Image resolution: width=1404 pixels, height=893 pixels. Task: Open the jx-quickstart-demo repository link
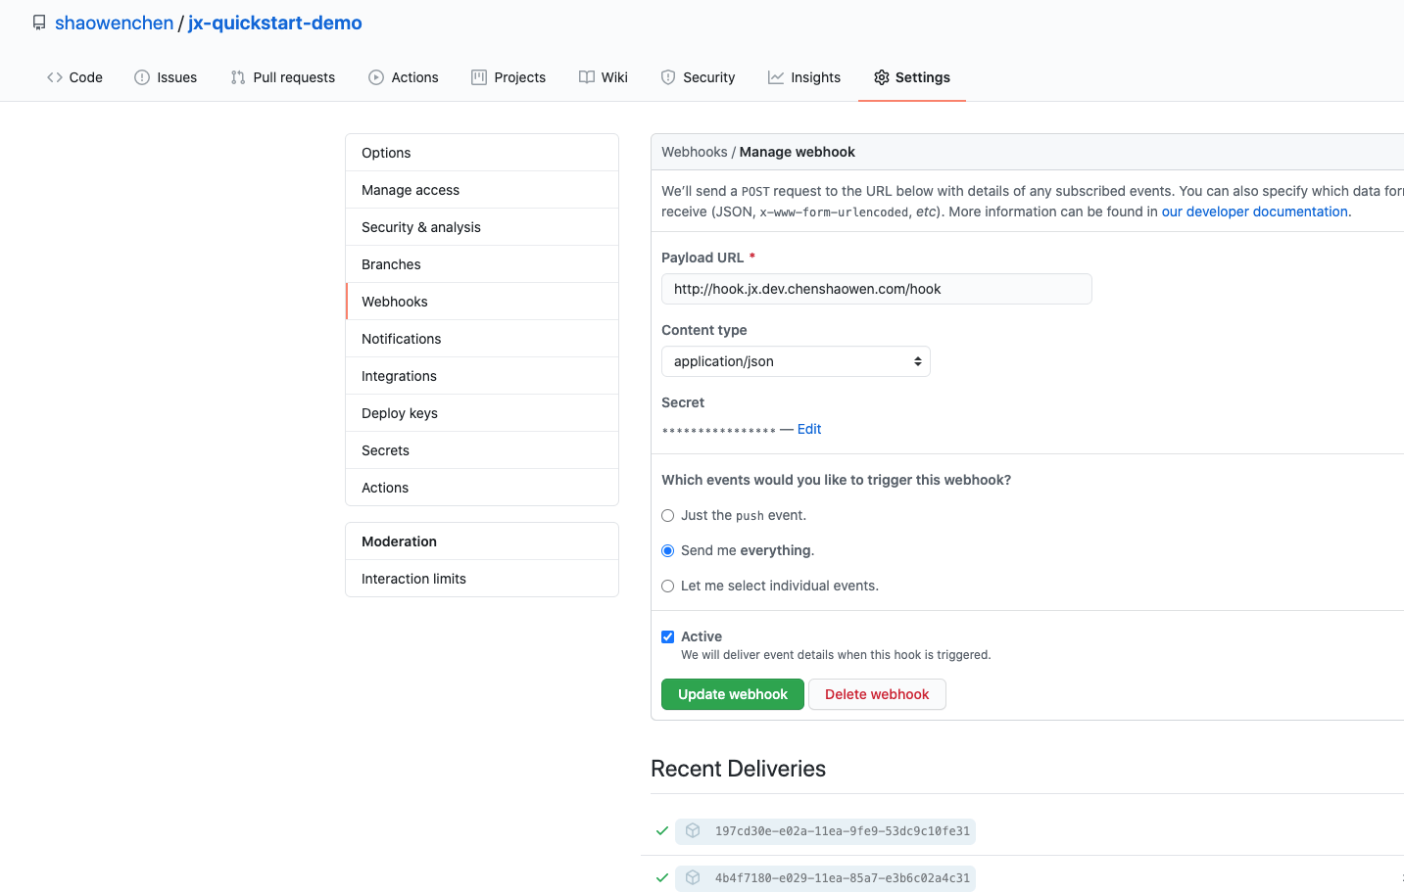point(275,23)
